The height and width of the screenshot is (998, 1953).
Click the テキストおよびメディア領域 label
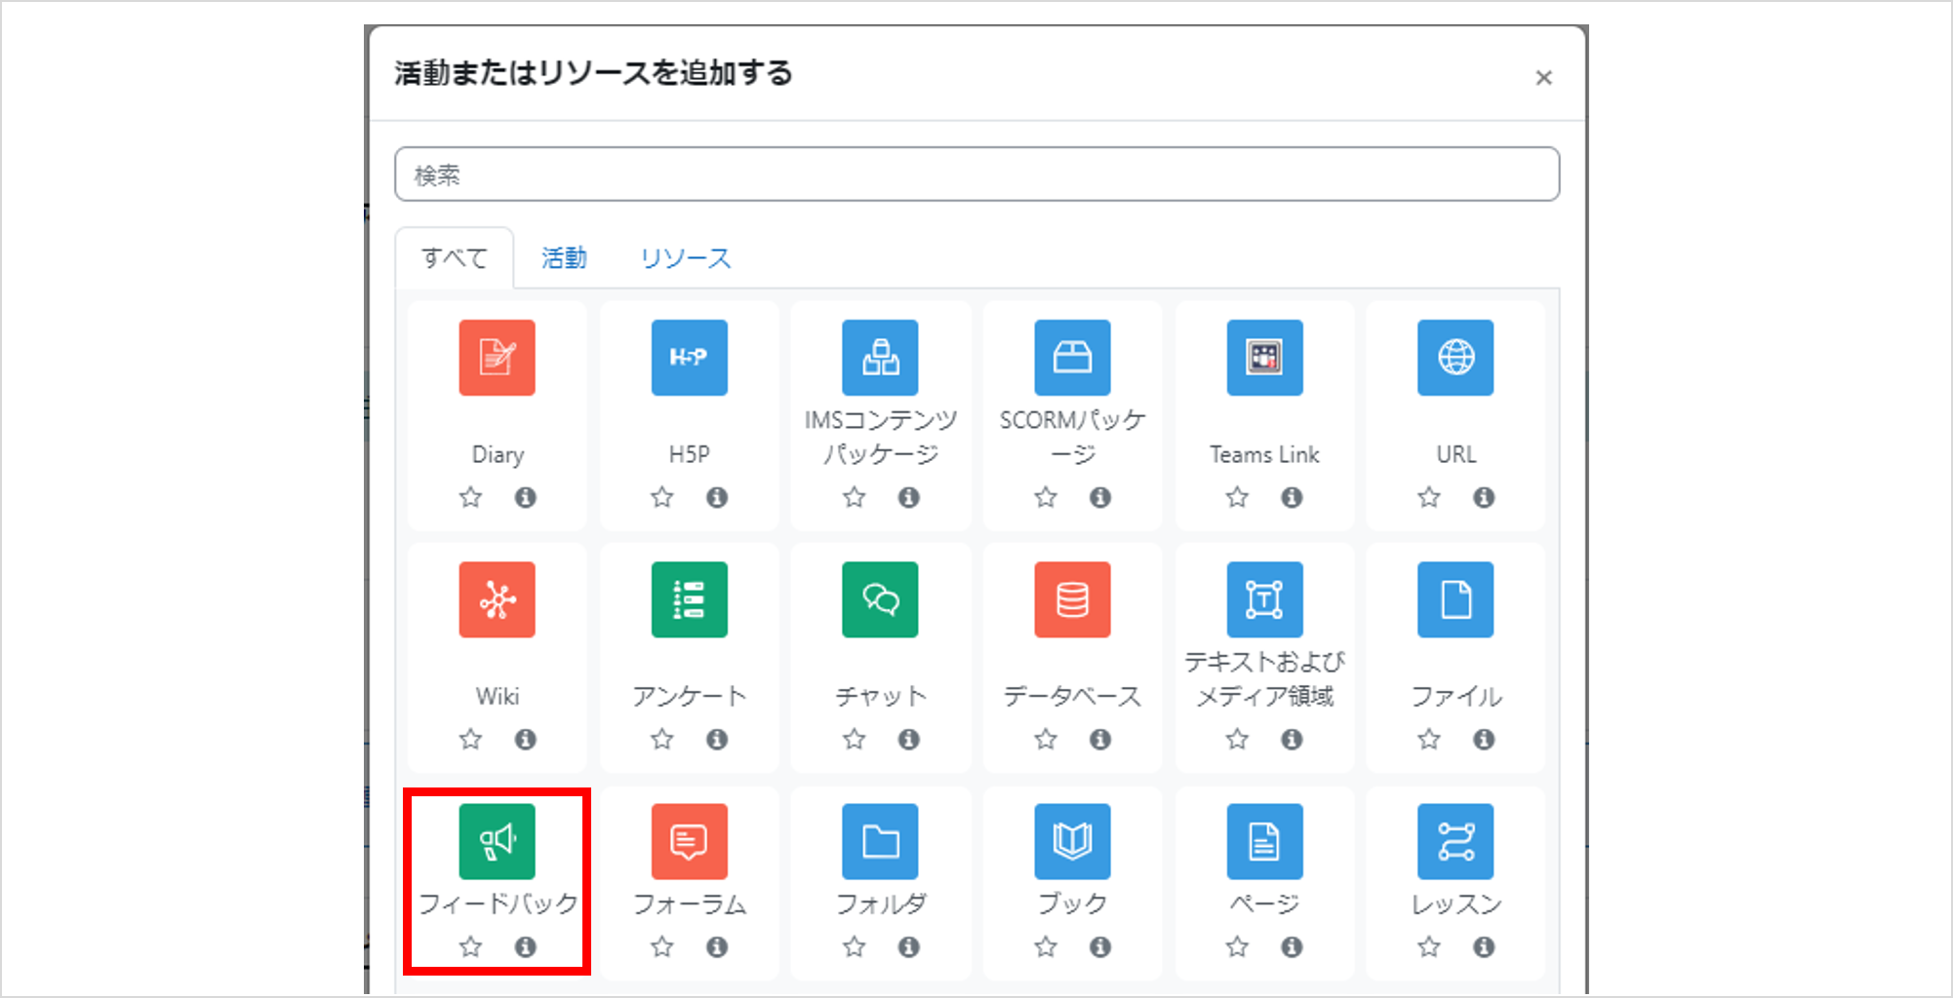click(x=1264, y=679)
